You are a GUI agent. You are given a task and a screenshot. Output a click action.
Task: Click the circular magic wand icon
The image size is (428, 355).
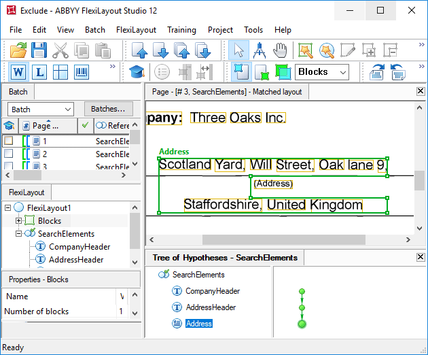tap(327, 50)
